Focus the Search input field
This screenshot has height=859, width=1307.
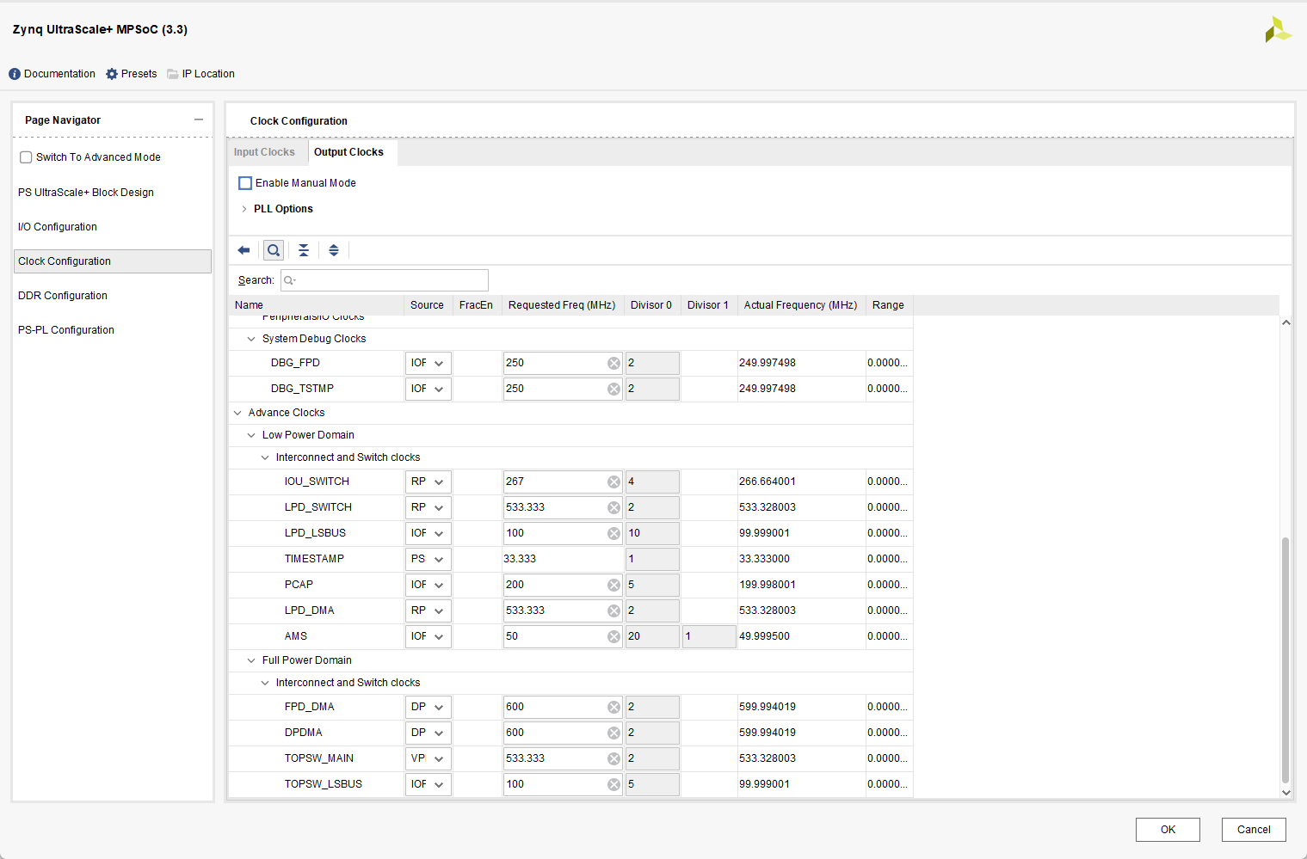tap(385, 280)
